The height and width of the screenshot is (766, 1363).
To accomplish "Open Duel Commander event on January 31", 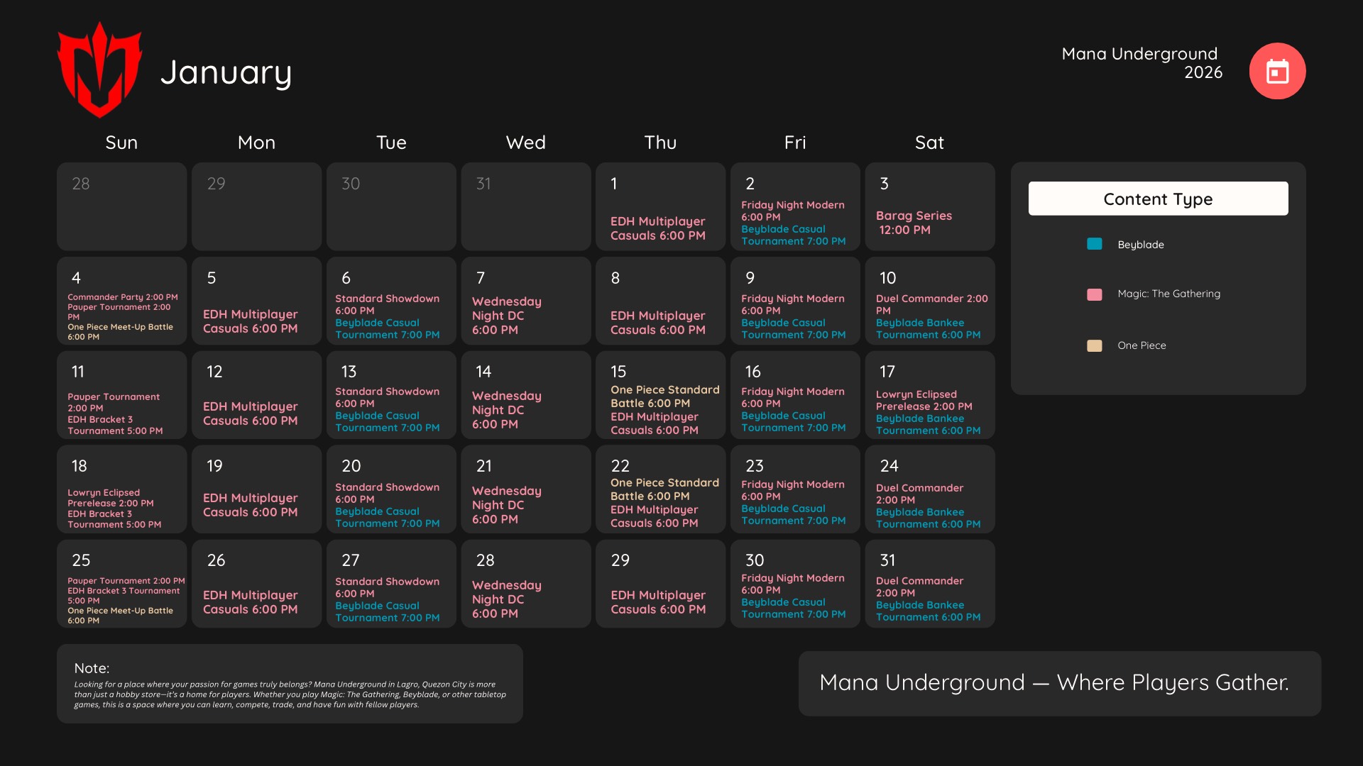I will click(x=919, y=587).
